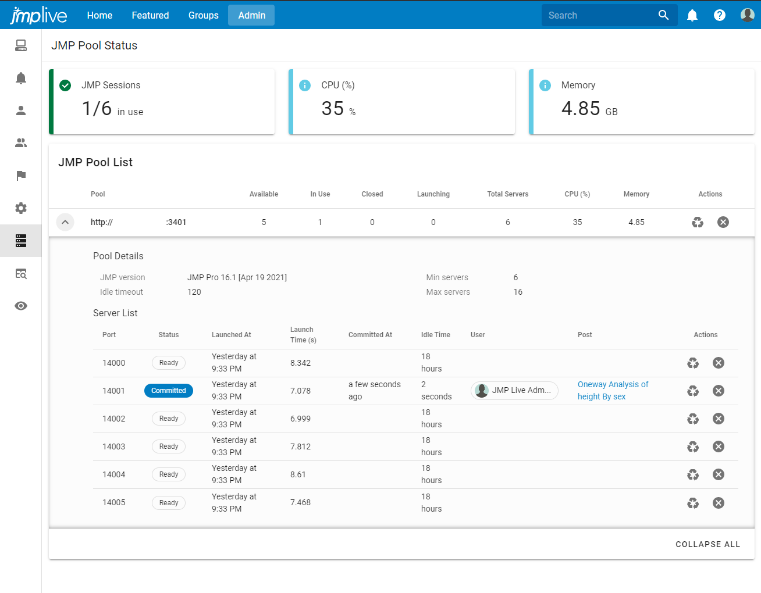Open the help question mark icon
Image resolution: width=761 pixels, height=593 pixels.
click(x=720, y=16)
